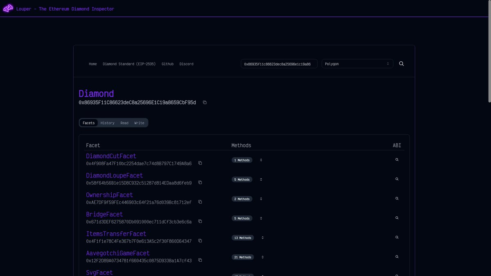Image resolution: width=491 pixels, height=276 pixels.
Task: Open the BridgeFacet link
Action: tap(104, 214)
